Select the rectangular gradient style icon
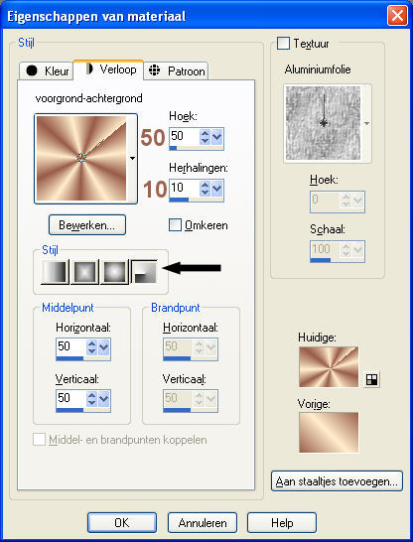Image resolution: width=413 pixels, height=542 pixels. click(x=84, y=272)
